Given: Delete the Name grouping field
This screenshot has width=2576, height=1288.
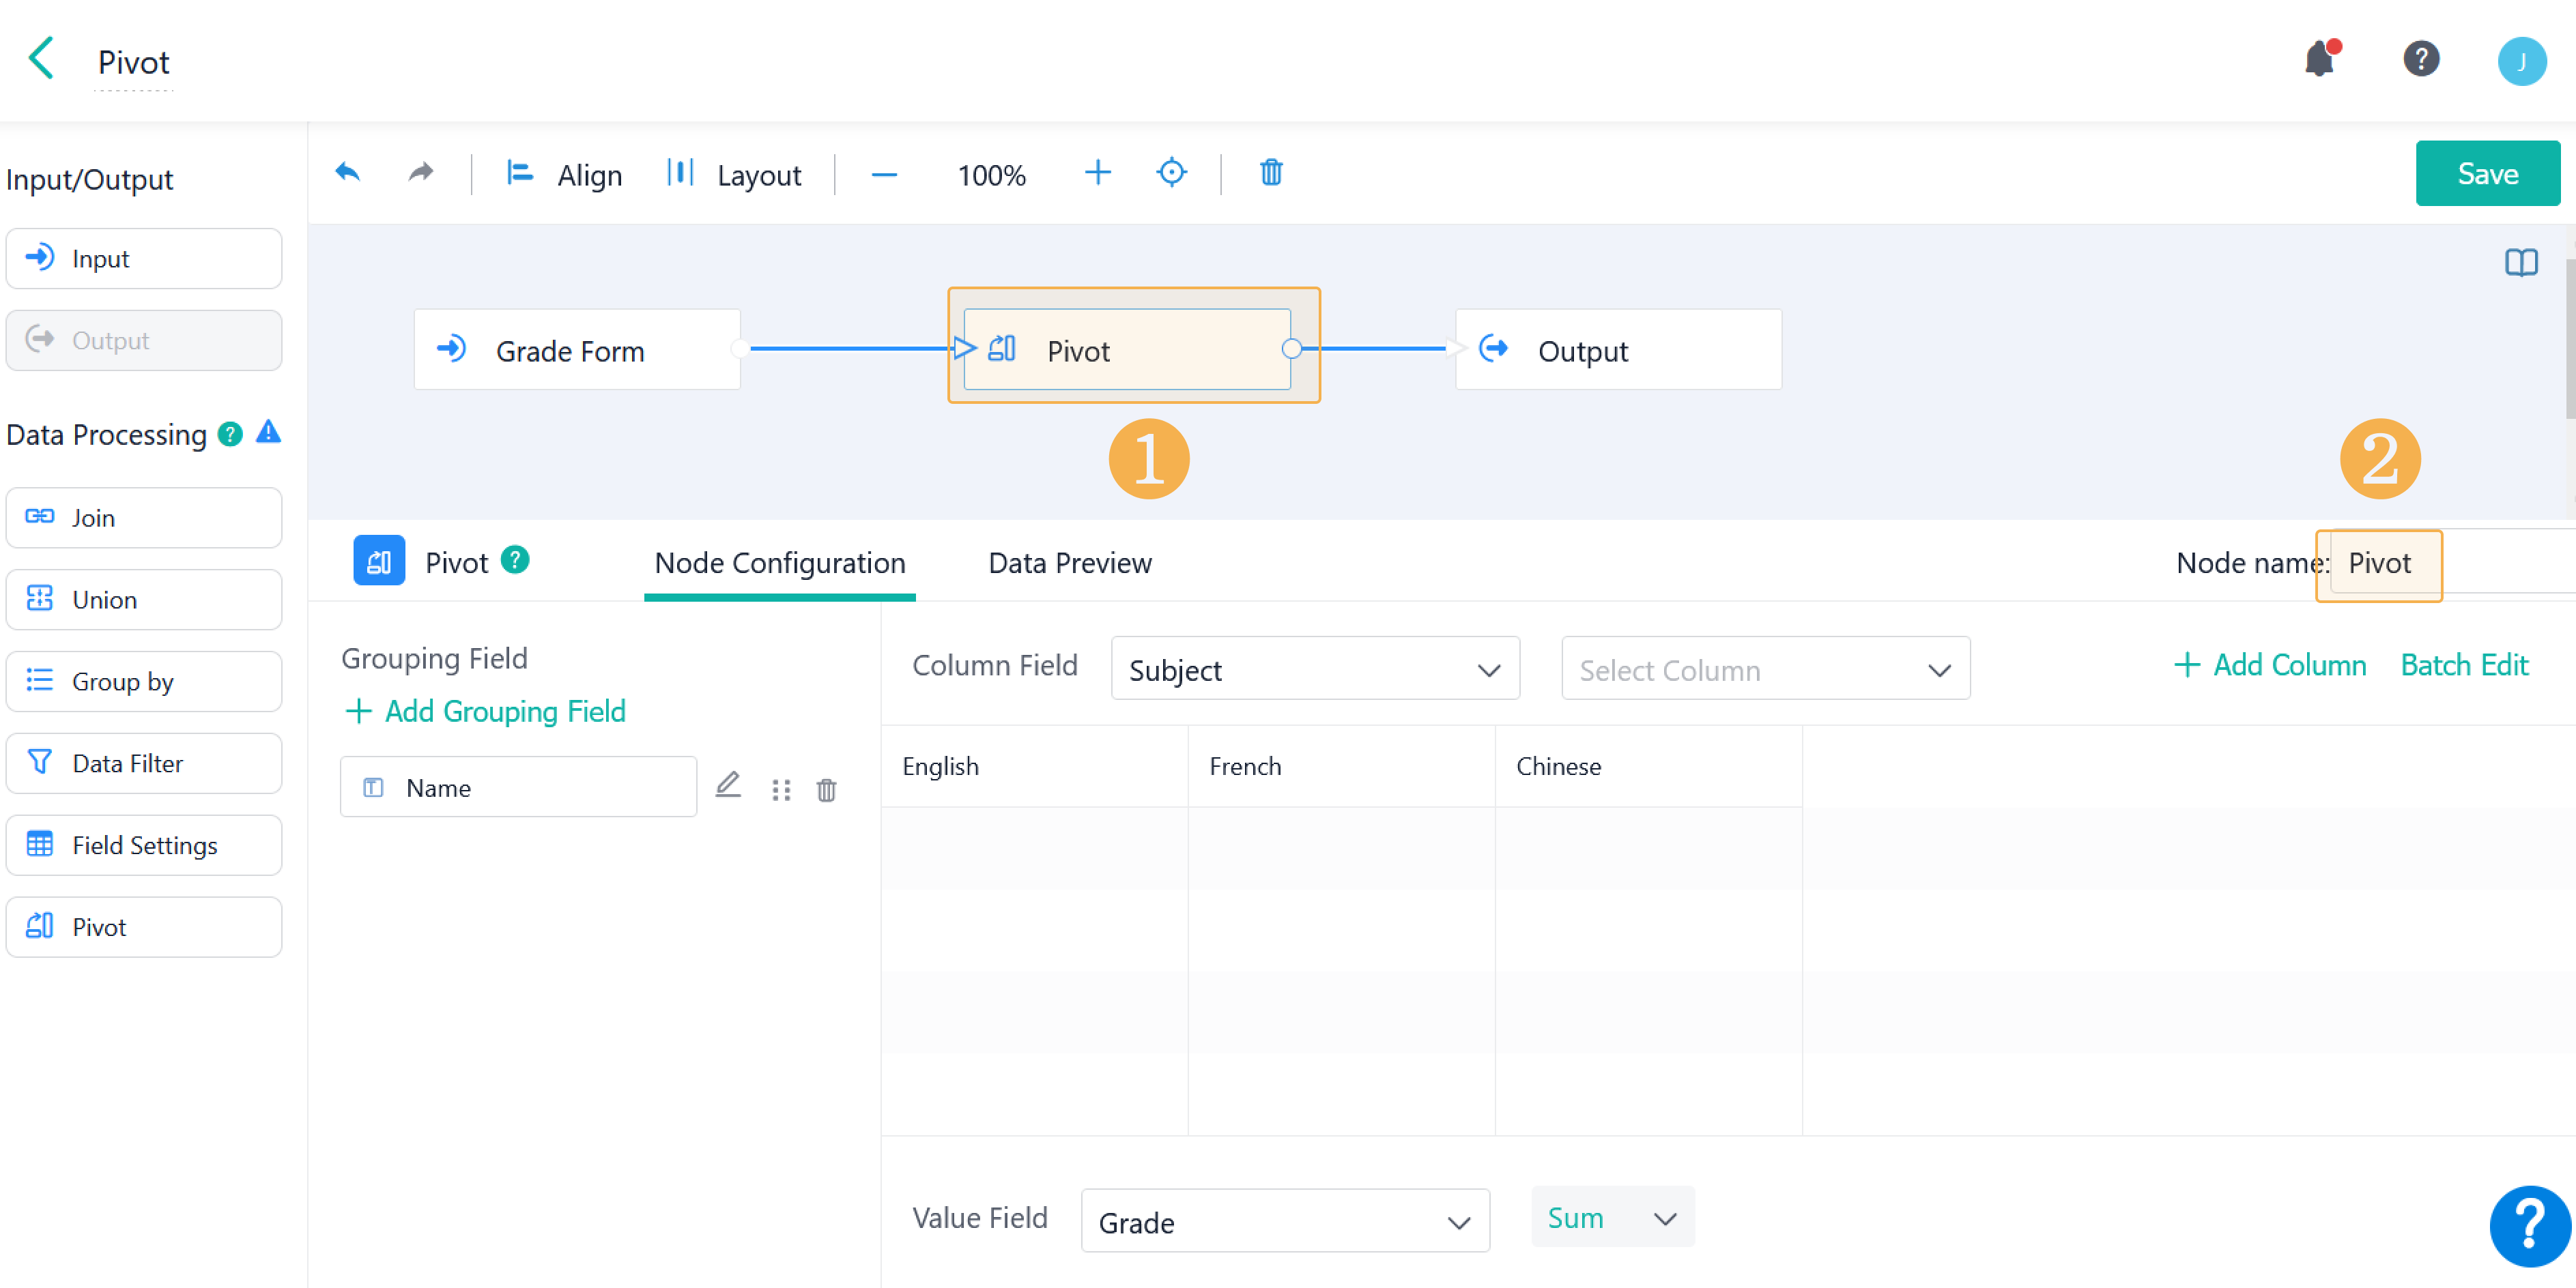Looking at the screenshot, I should click(x=826, y=789).
